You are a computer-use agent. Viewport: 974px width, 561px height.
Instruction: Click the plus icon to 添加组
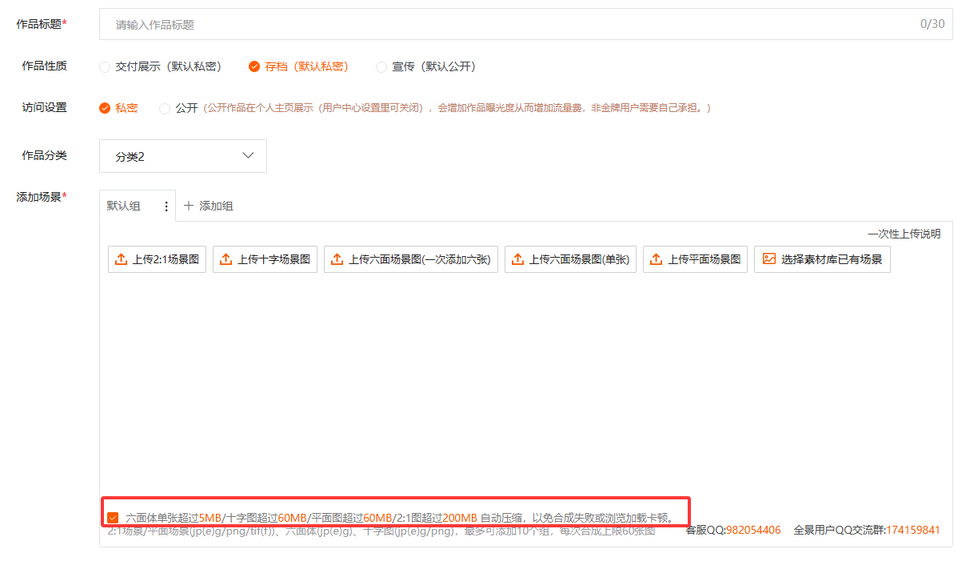(189, 206)
